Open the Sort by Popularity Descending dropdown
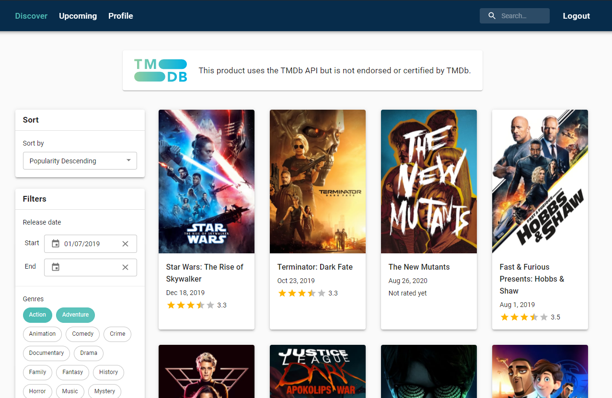The width and height of the screenshot is (612, 398). point(80,161)
